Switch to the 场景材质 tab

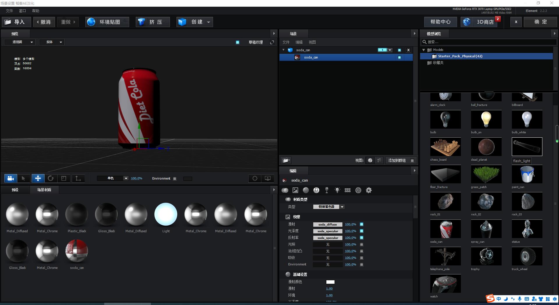point(44,190)
